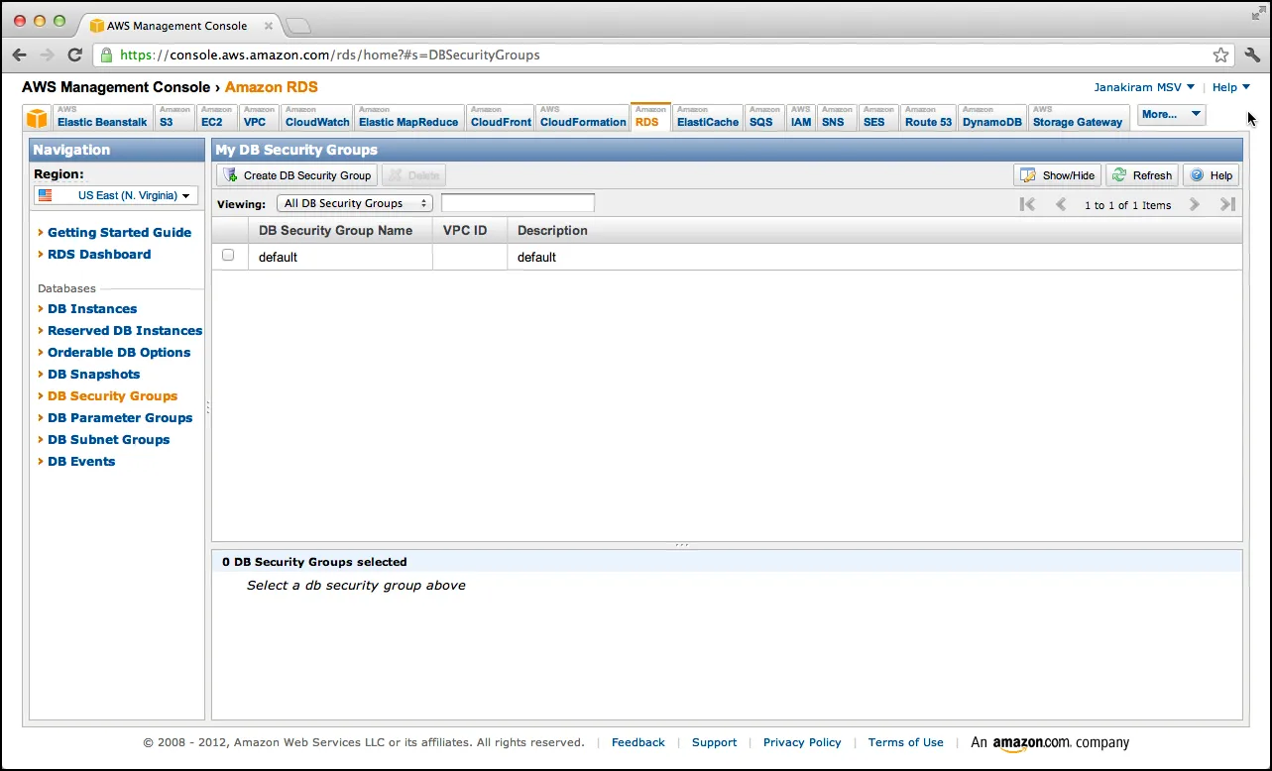The width and height of the screenshot is (1272, 771).
Task: Click the Delete button in the toolbar
Action: [413, 175]
